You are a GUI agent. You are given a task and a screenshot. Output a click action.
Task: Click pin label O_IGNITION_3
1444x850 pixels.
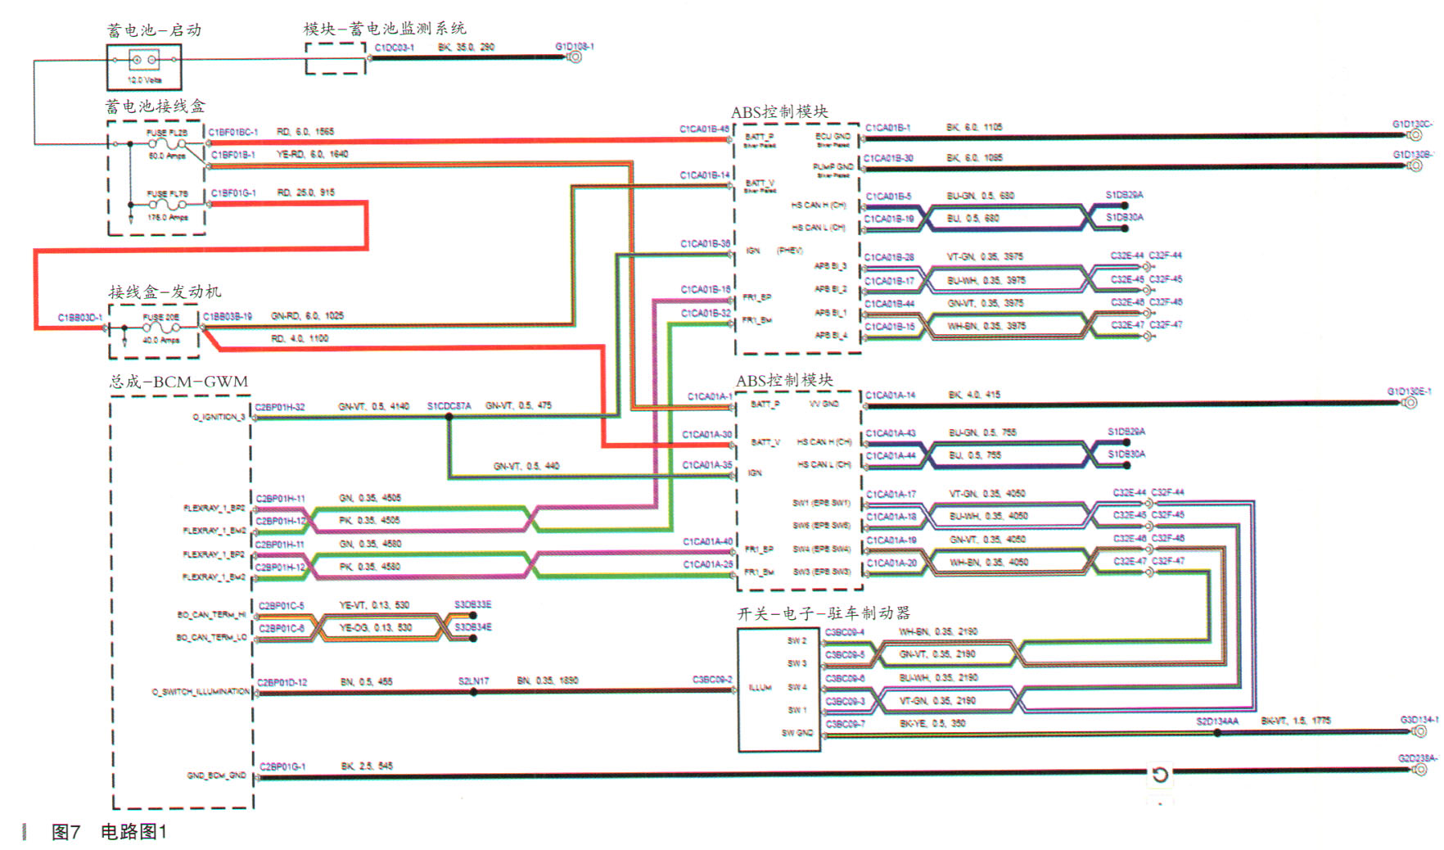point(219,418)
